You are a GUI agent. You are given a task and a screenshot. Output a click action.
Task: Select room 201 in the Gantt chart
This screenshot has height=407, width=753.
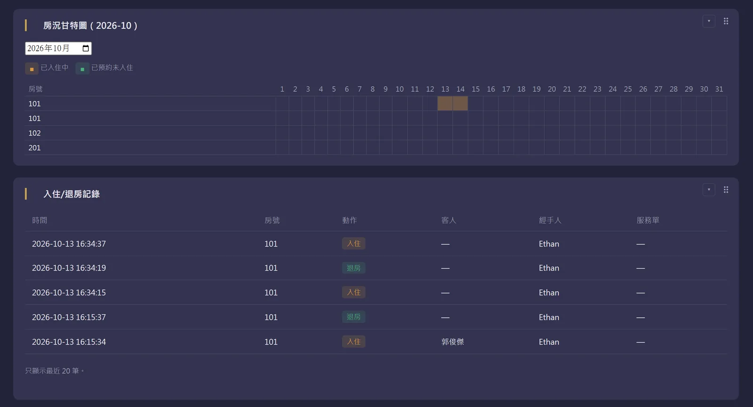[34, 148]
